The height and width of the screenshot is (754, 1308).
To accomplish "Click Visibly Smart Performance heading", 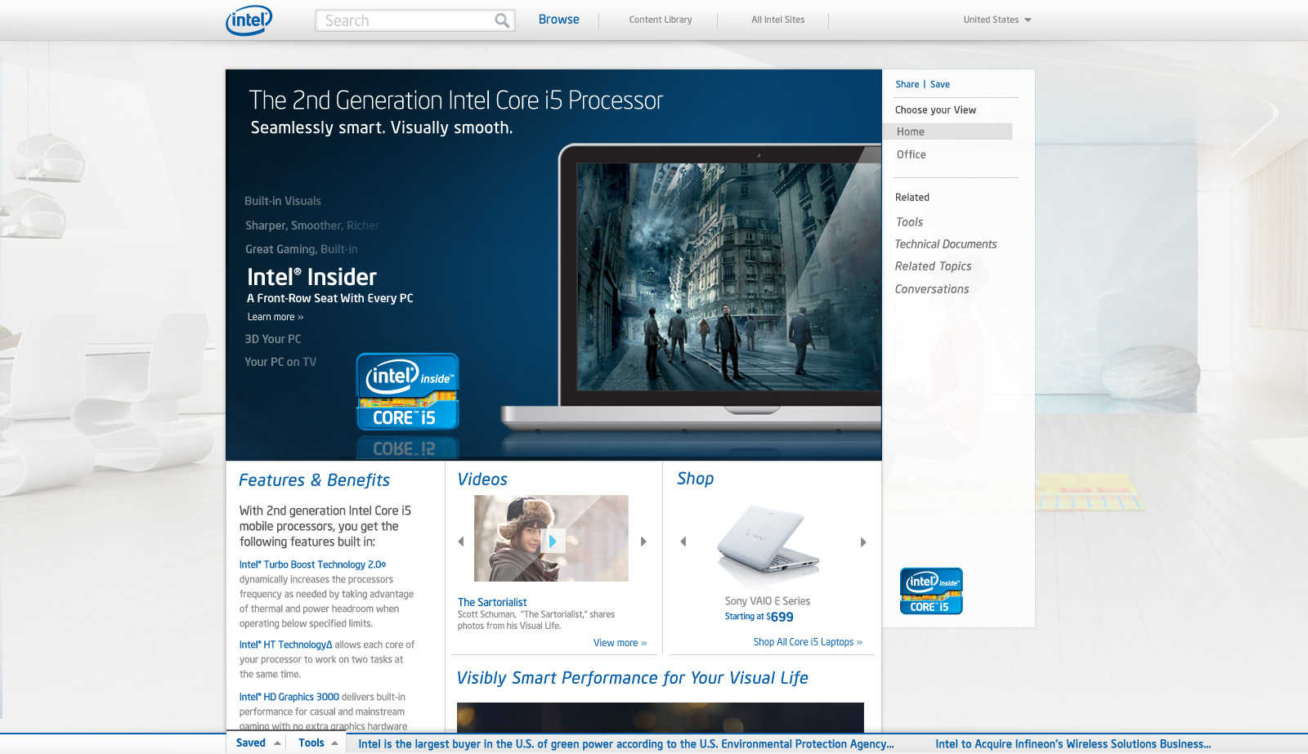I will tap(632, 678).
